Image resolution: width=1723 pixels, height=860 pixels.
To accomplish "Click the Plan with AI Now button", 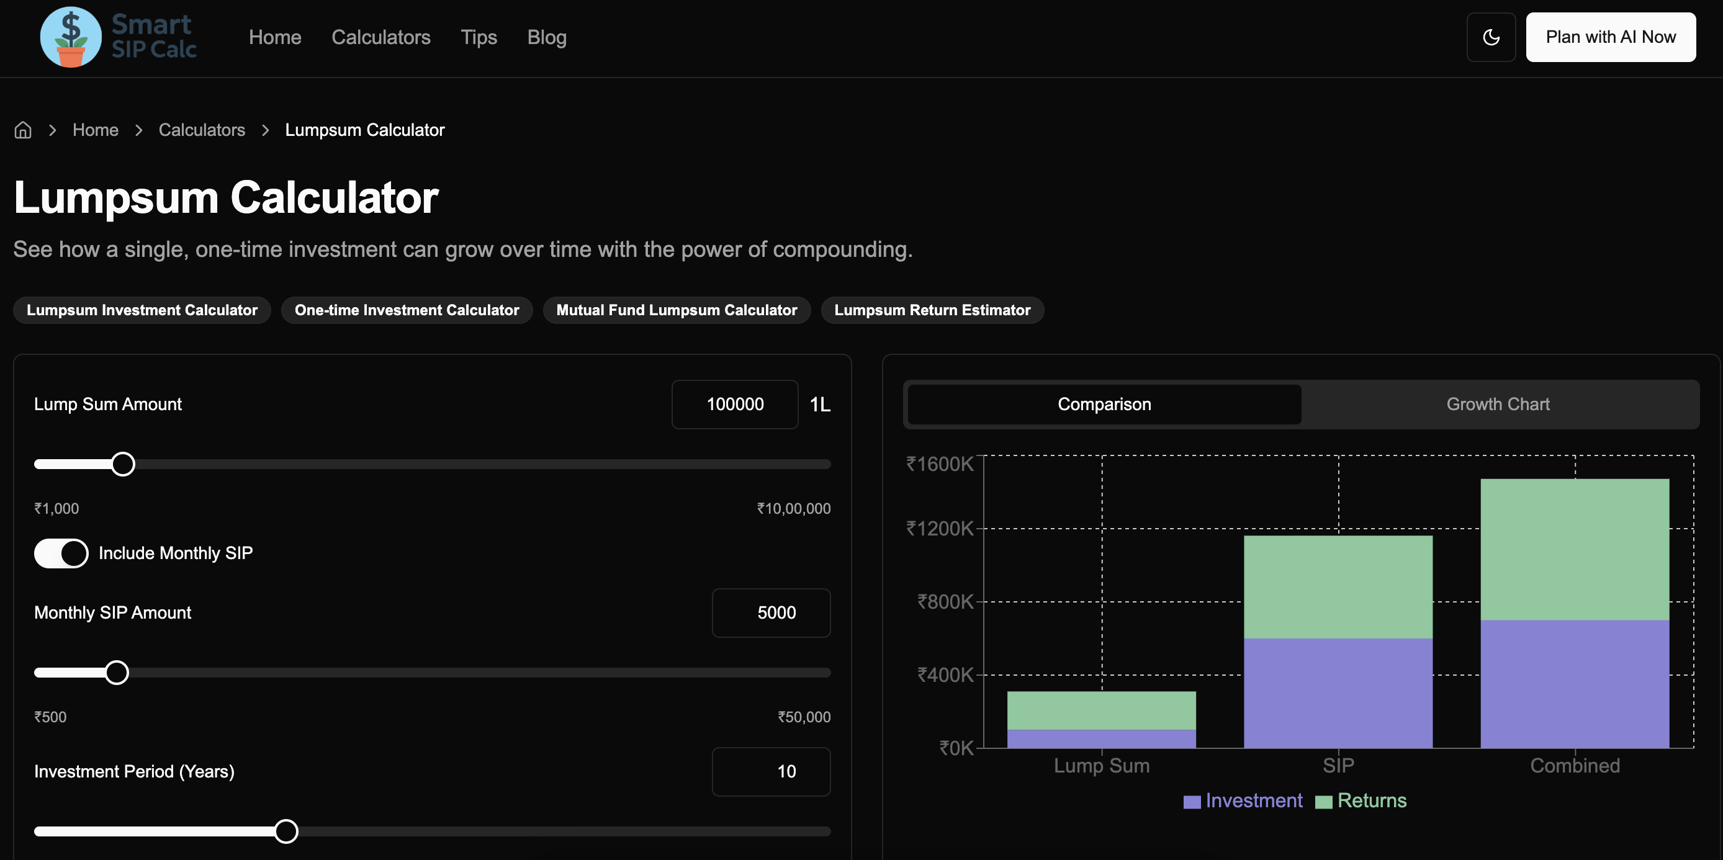I will [x=1611, y=37].
